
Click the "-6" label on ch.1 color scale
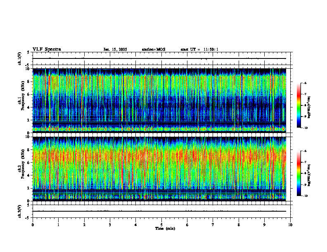(x=305, y=83)
